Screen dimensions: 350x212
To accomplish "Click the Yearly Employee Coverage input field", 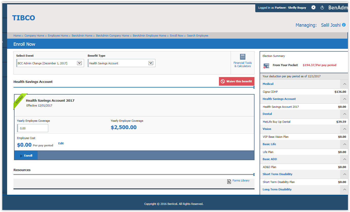I will 33,128.
